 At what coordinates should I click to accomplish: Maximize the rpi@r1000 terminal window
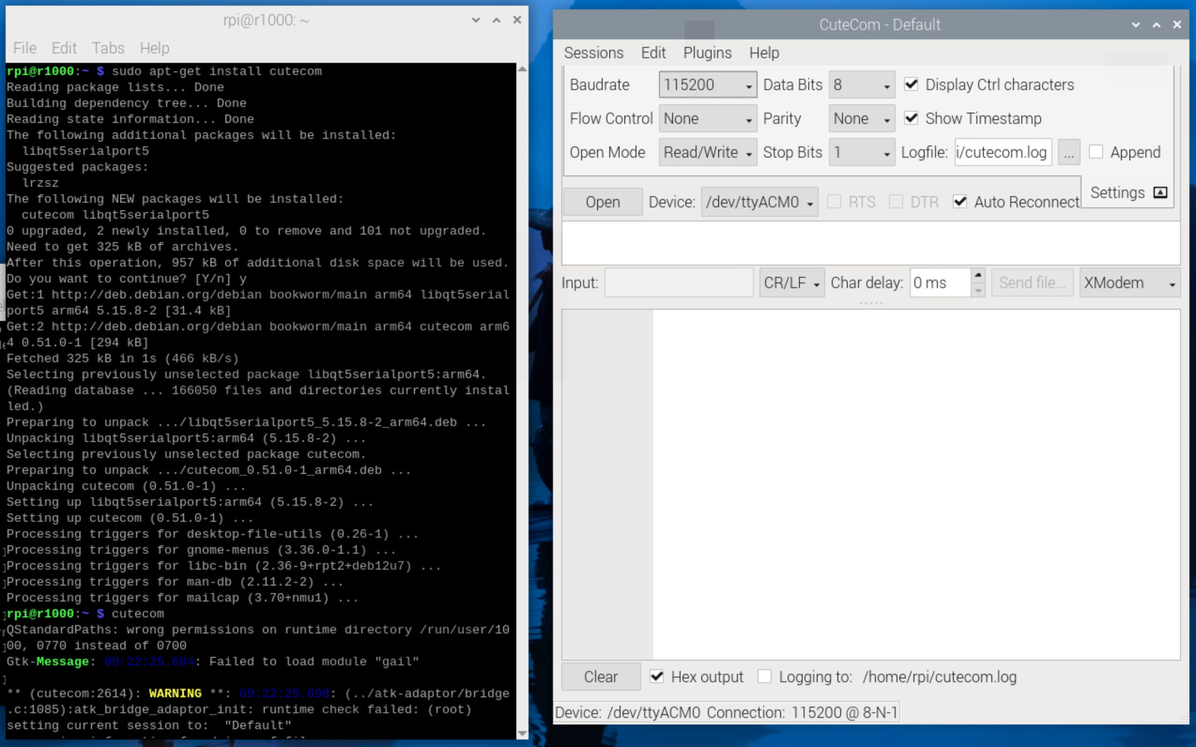click(x=497, y=20)
